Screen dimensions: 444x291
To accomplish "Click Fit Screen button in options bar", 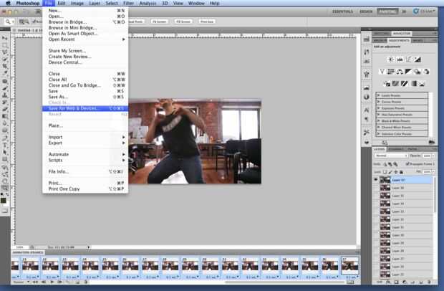I will pyautogui.click(x=160, y=22).
